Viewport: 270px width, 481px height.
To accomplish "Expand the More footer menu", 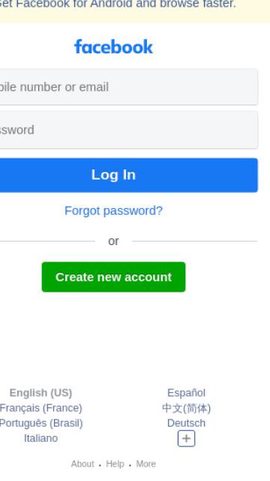I will (x=145, y=464).
